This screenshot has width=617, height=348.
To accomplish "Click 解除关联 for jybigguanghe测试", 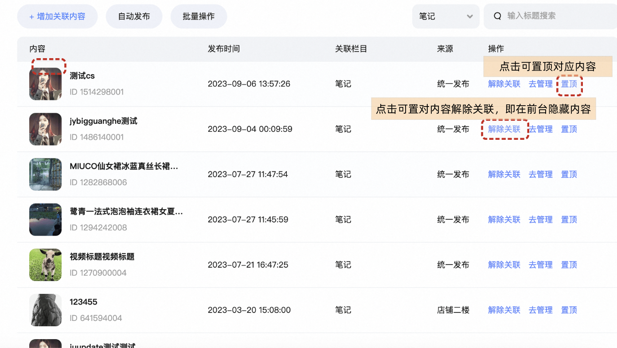I will [x=504, y=129].
